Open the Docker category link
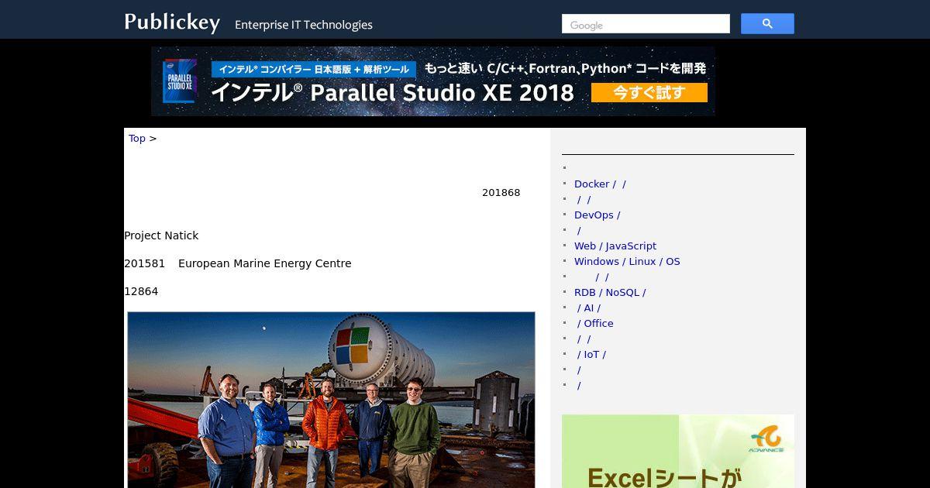Screen dimensions: 930x488 click(600, 184)
